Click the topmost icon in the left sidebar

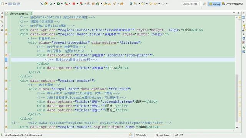point(2,13)
